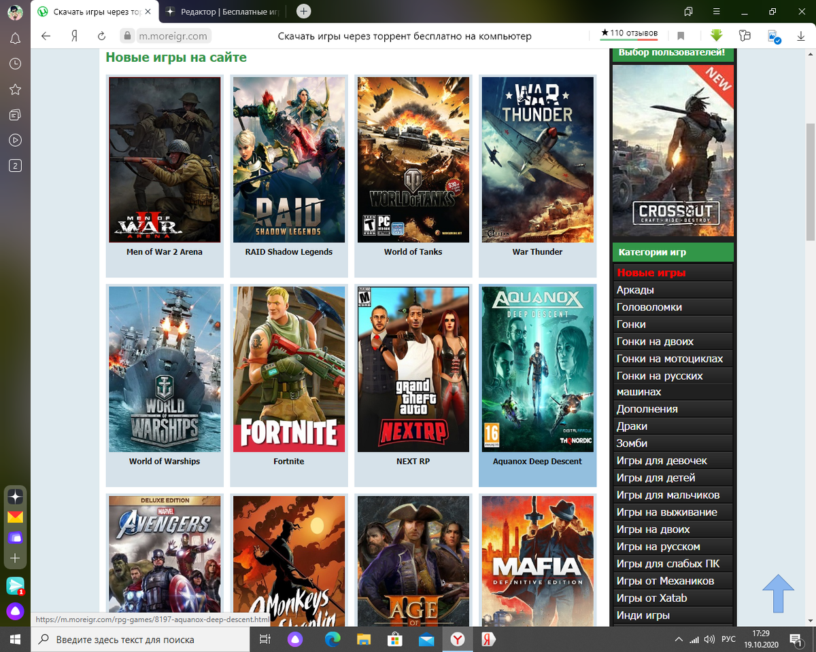Select 'Аркады' category

(673, 290)
